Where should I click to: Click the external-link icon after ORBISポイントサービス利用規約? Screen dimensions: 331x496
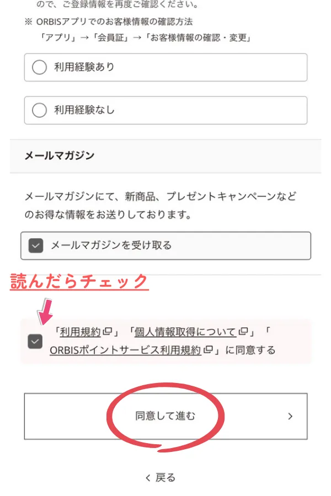point(208,350)
